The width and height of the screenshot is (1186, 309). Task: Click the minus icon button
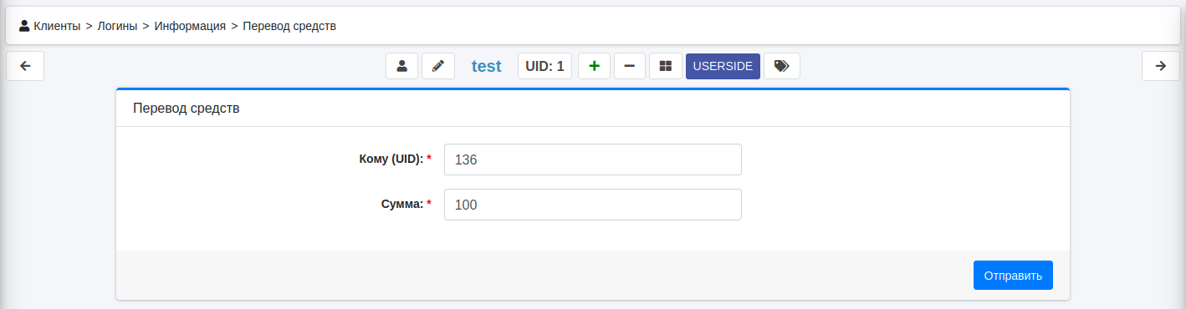coord(630,66)
